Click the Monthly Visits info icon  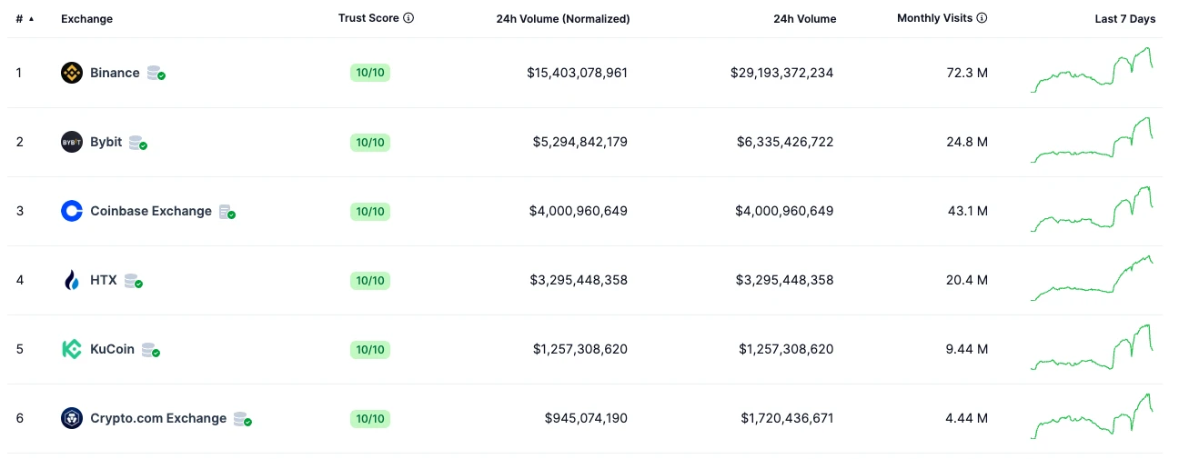tap(982, 18)
